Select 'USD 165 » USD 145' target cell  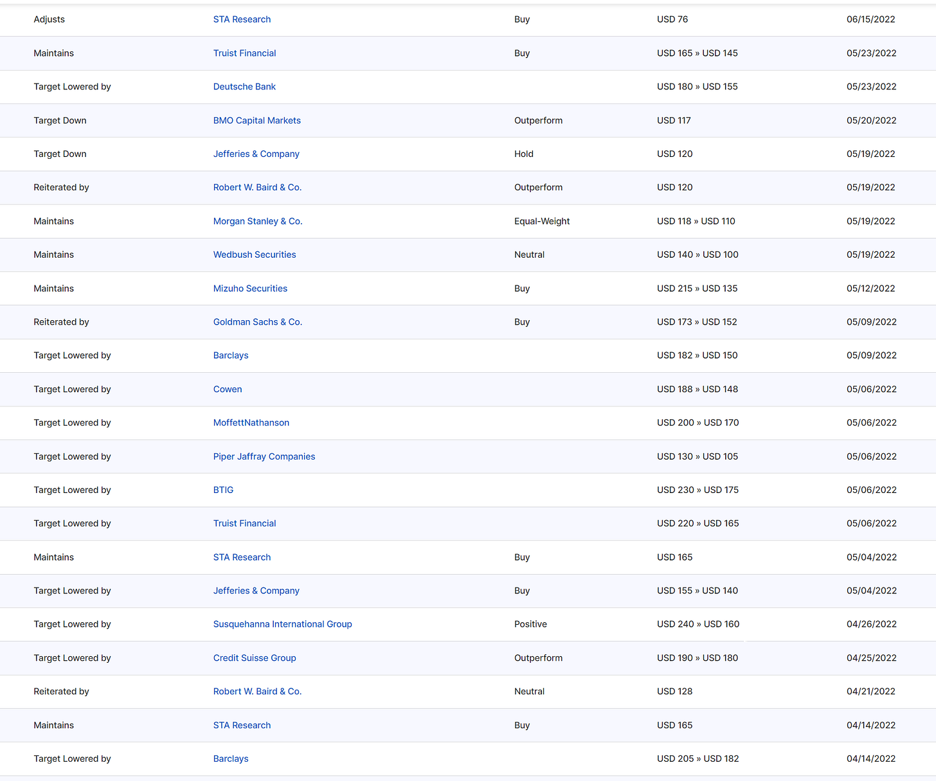(697, 53)
